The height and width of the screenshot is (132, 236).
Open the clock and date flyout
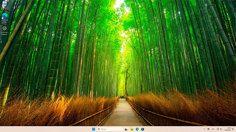pyautogui.click(x=227, y=129)
